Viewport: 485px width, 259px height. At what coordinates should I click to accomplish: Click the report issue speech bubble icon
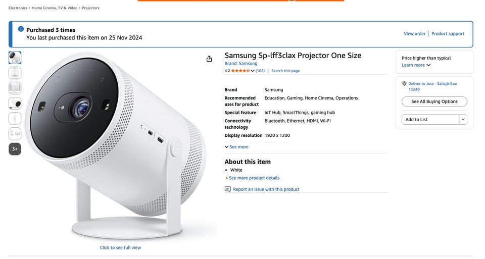pyautogui.click(x=228, y=189)
